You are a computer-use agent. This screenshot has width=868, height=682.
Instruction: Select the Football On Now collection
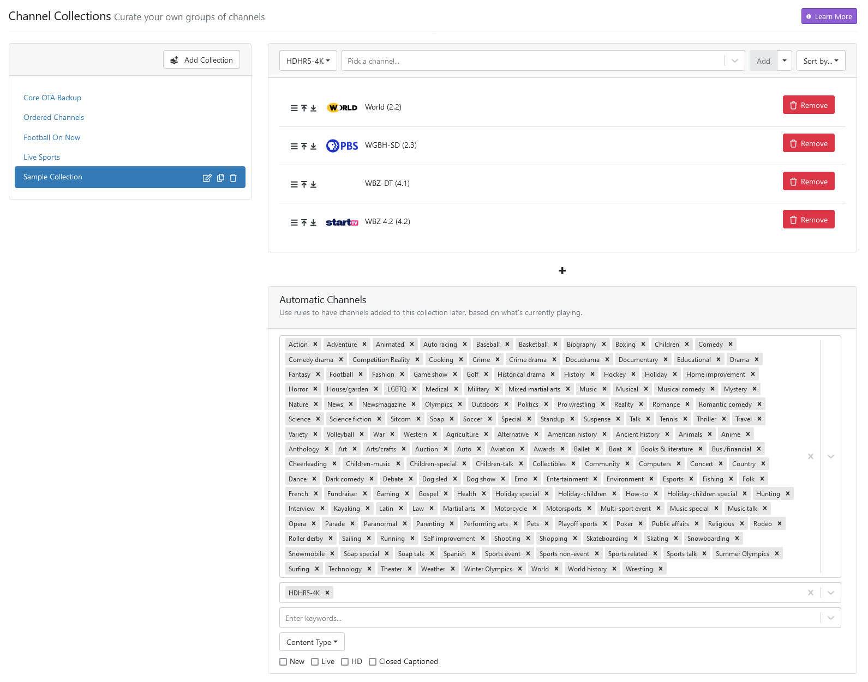52,137
